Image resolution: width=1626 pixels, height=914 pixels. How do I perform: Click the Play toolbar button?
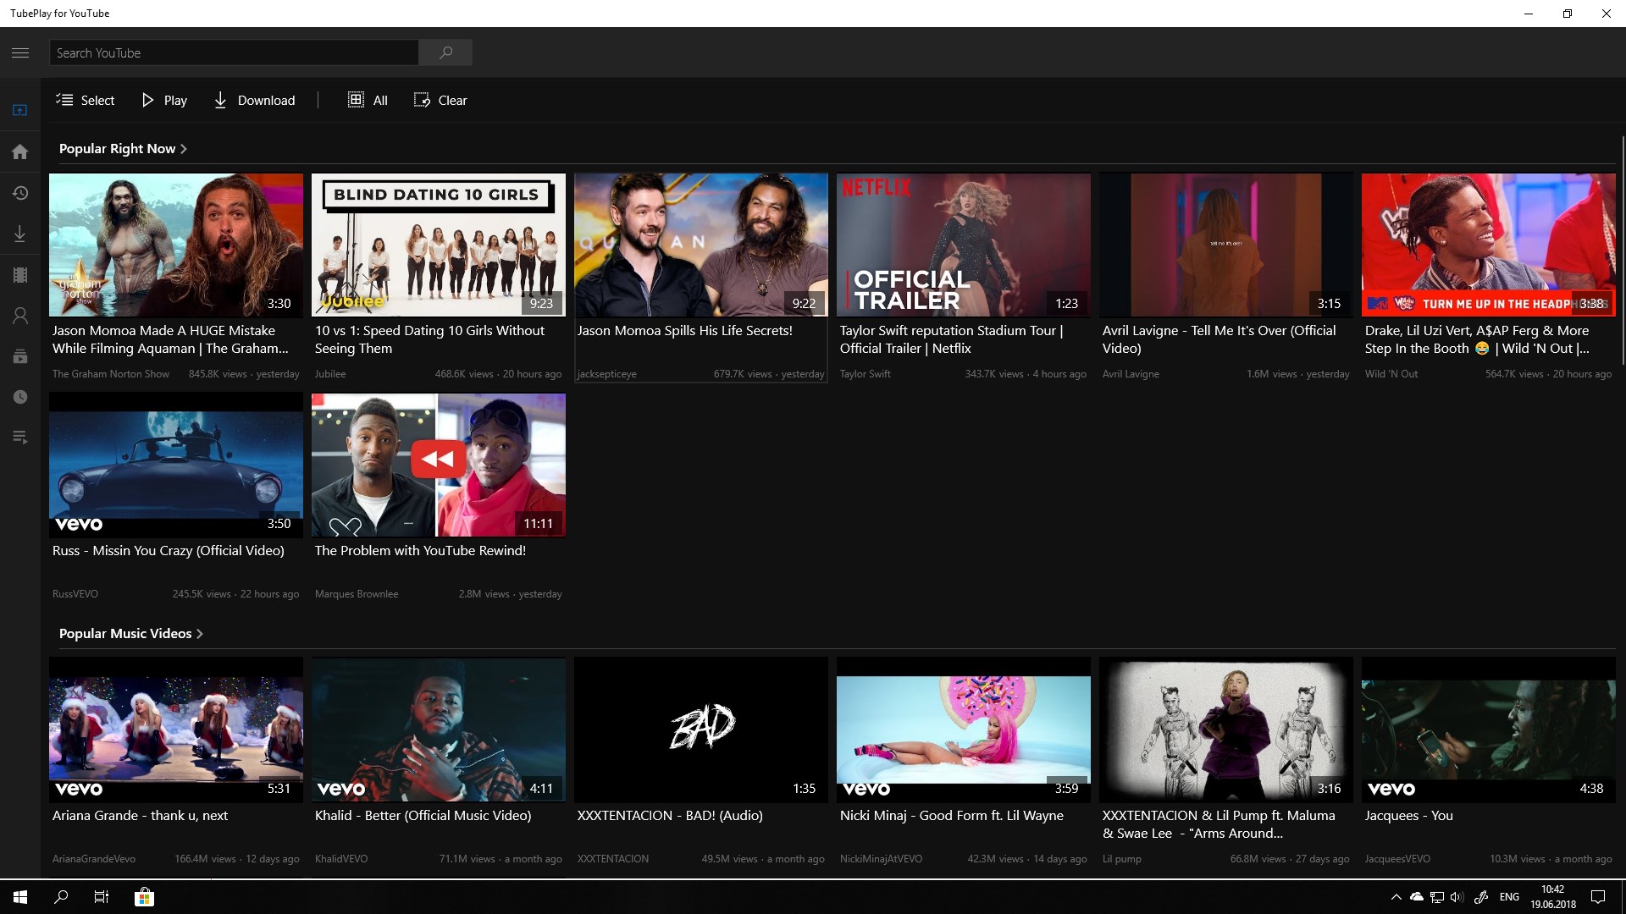coord(164,100)
